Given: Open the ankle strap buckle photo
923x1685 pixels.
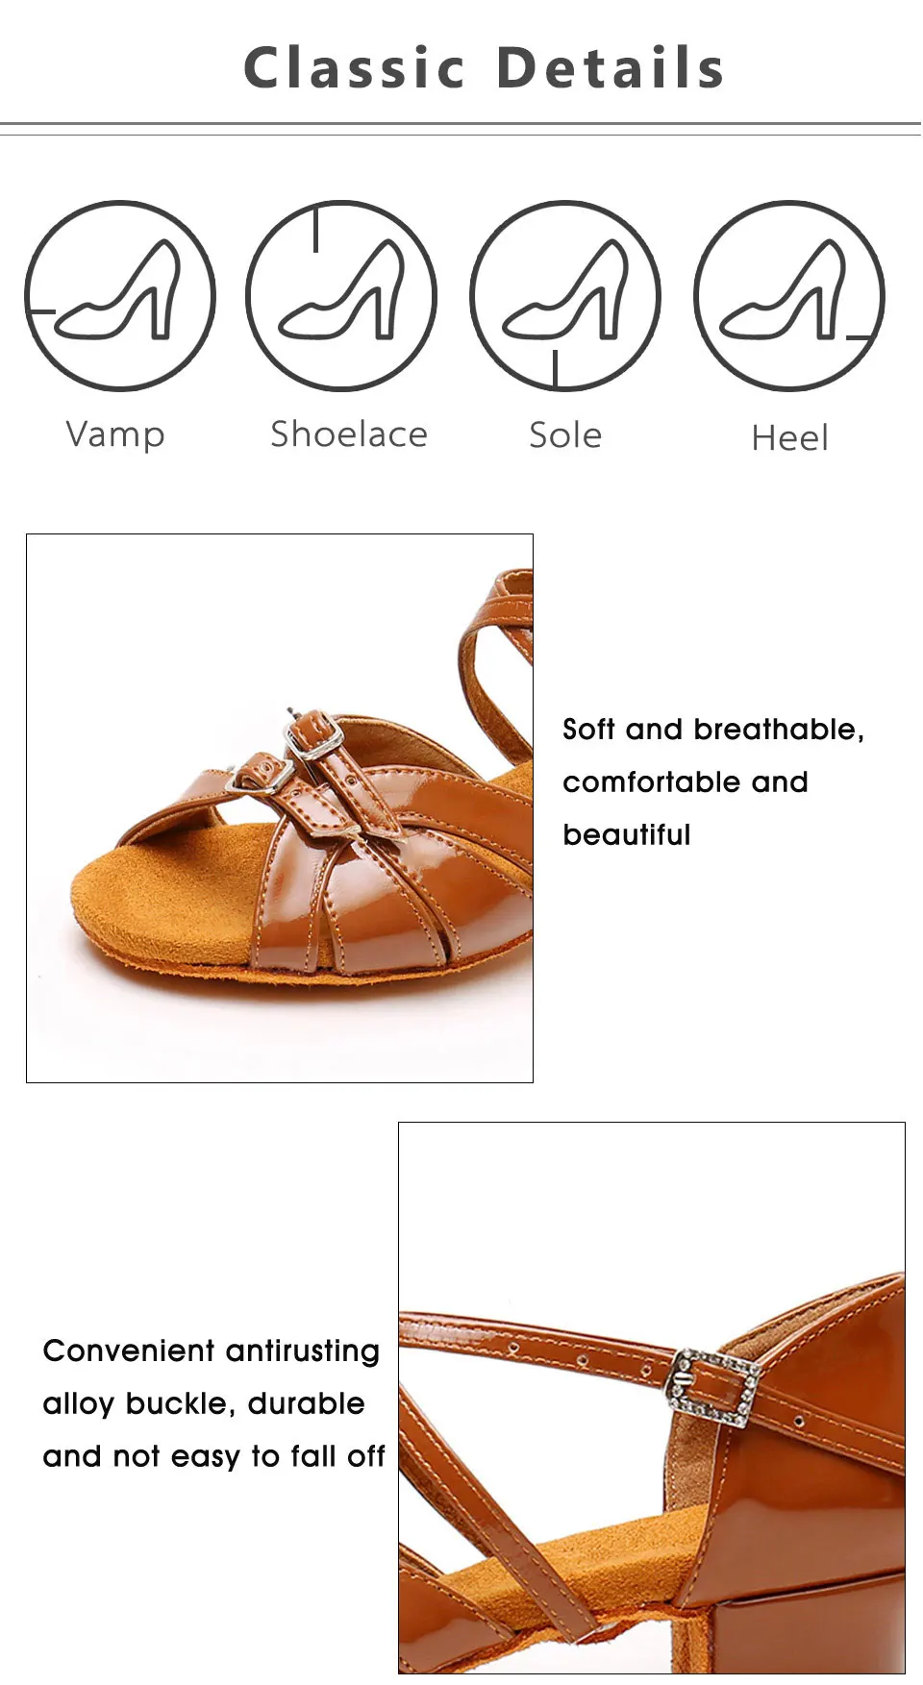Looking at the screenshot, I should click(652, 1398).
